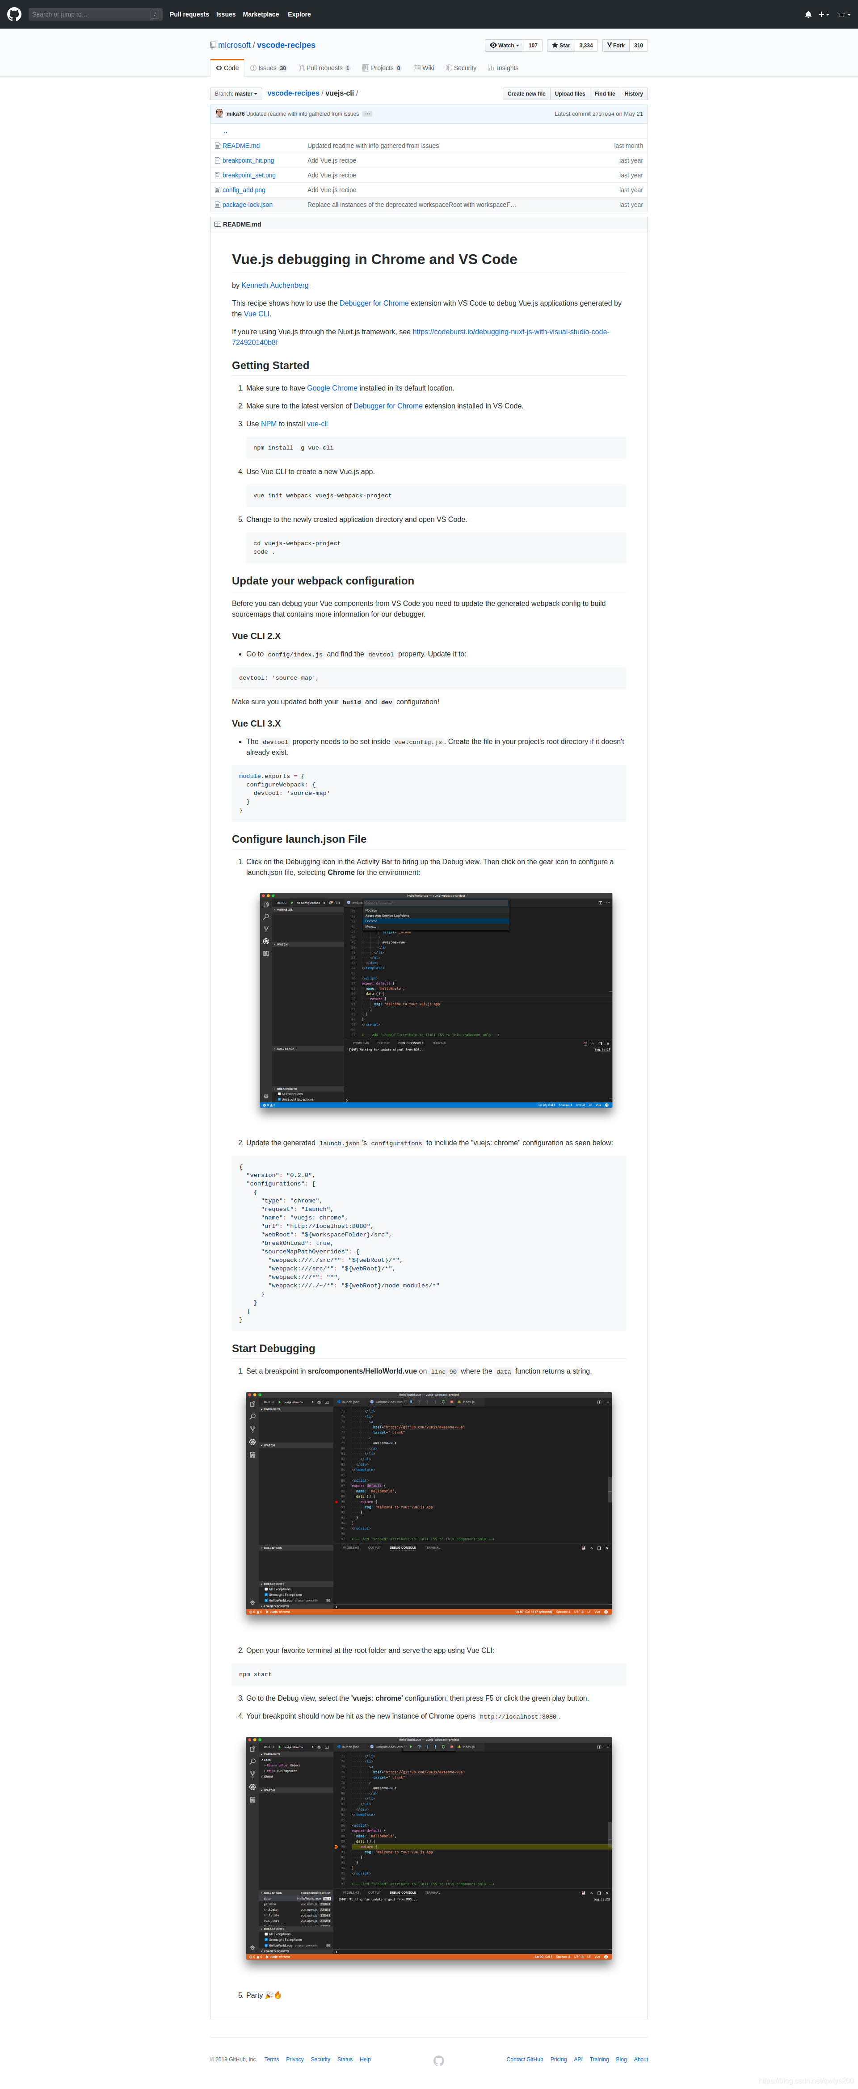Viewport: 858px width, 2089px height.
Task: Open the notifications bell
Action: pyautogui.click(x=808, y=15)
